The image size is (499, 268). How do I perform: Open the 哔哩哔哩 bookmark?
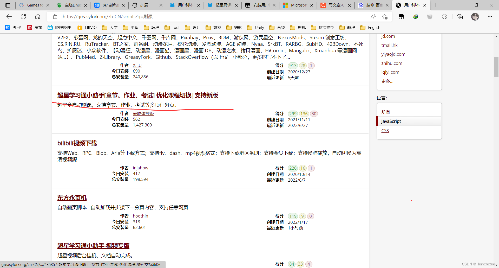pos(59,28)
